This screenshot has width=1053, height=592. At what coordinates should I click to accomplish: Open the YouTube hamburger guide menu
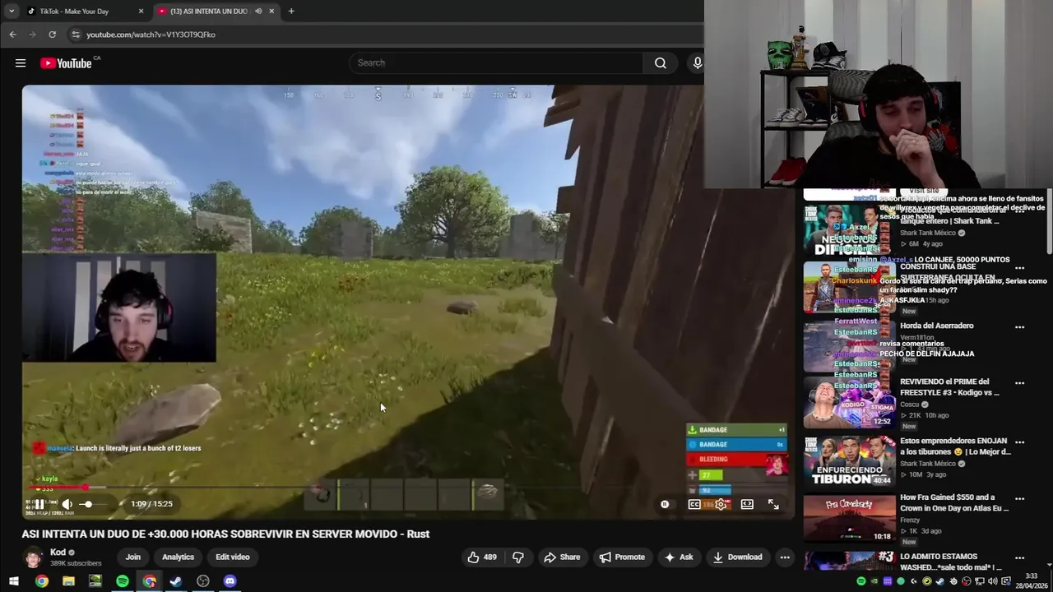[x=21, y=63]
